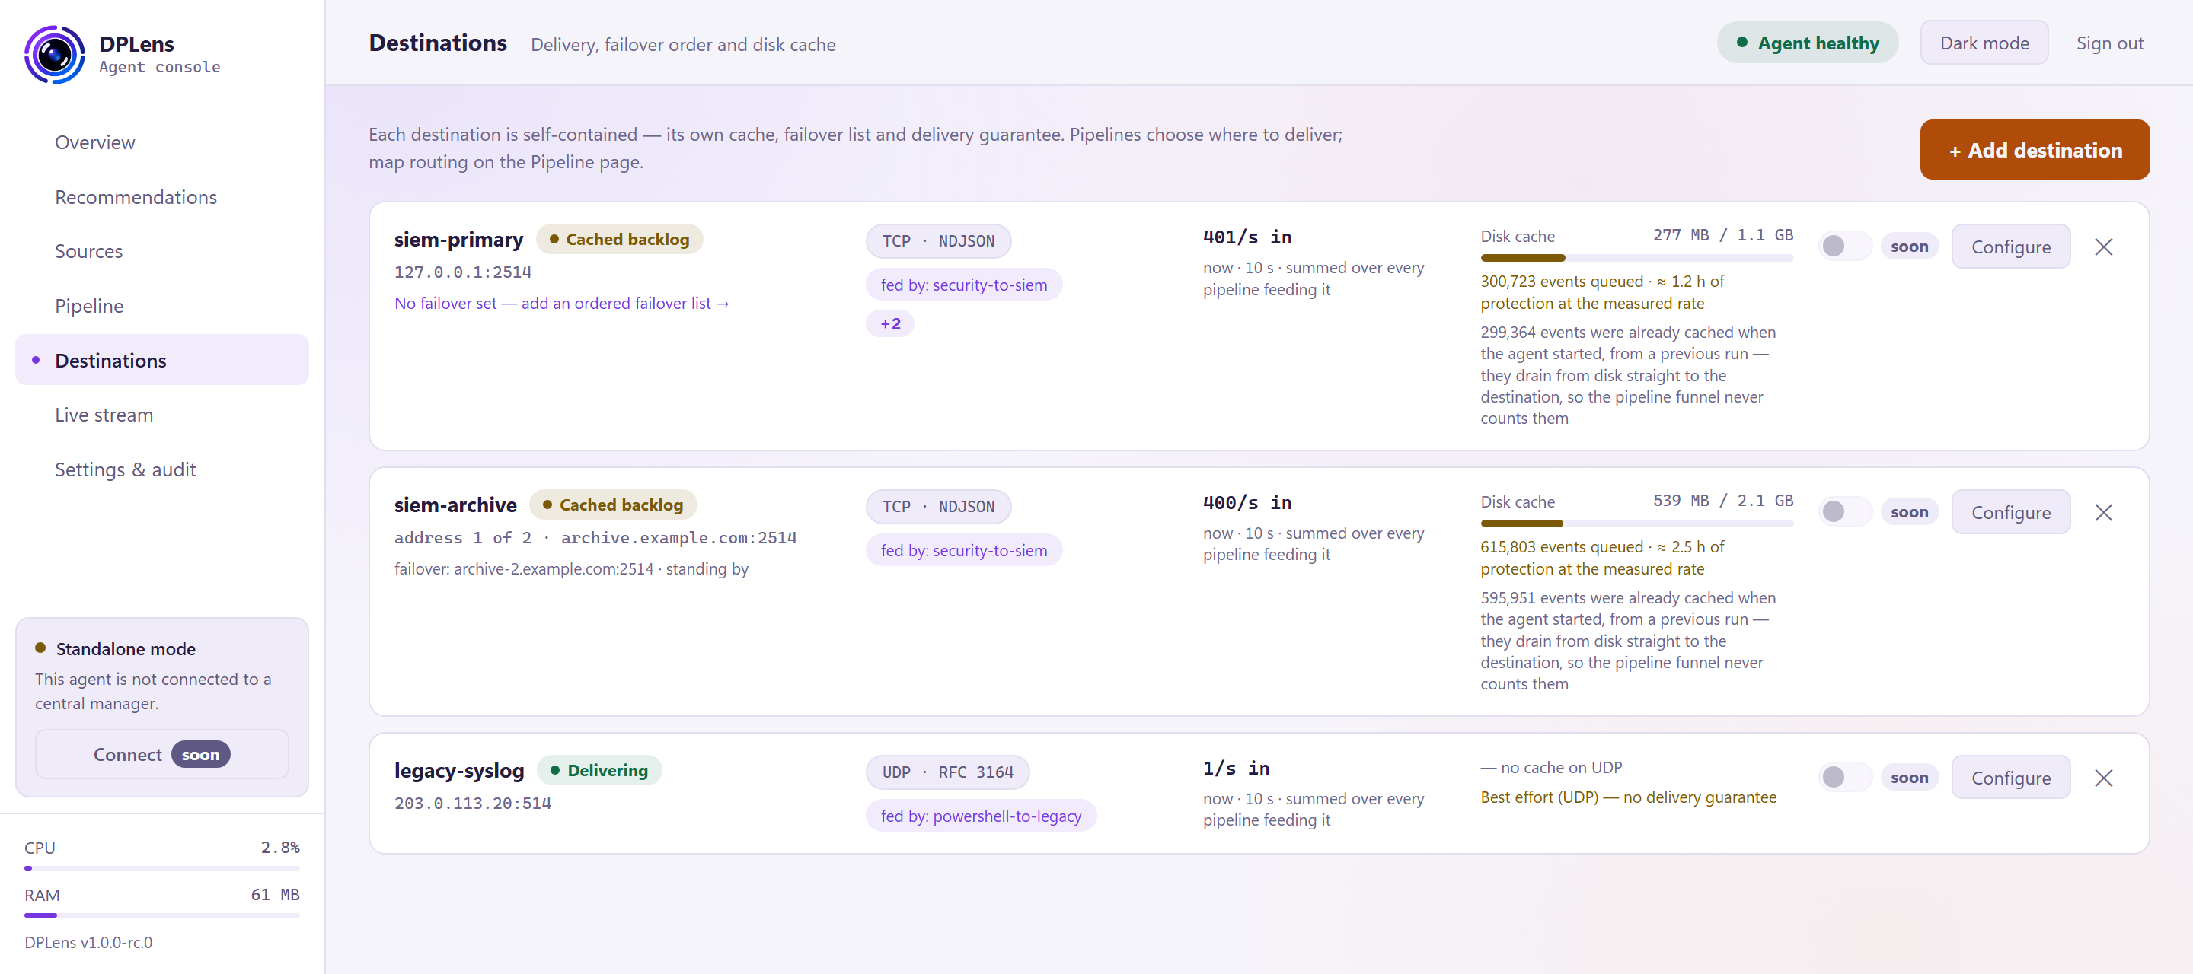
Task: Click the soon badge beside legacy-syslog toggle
Action: pos(1909,778)
